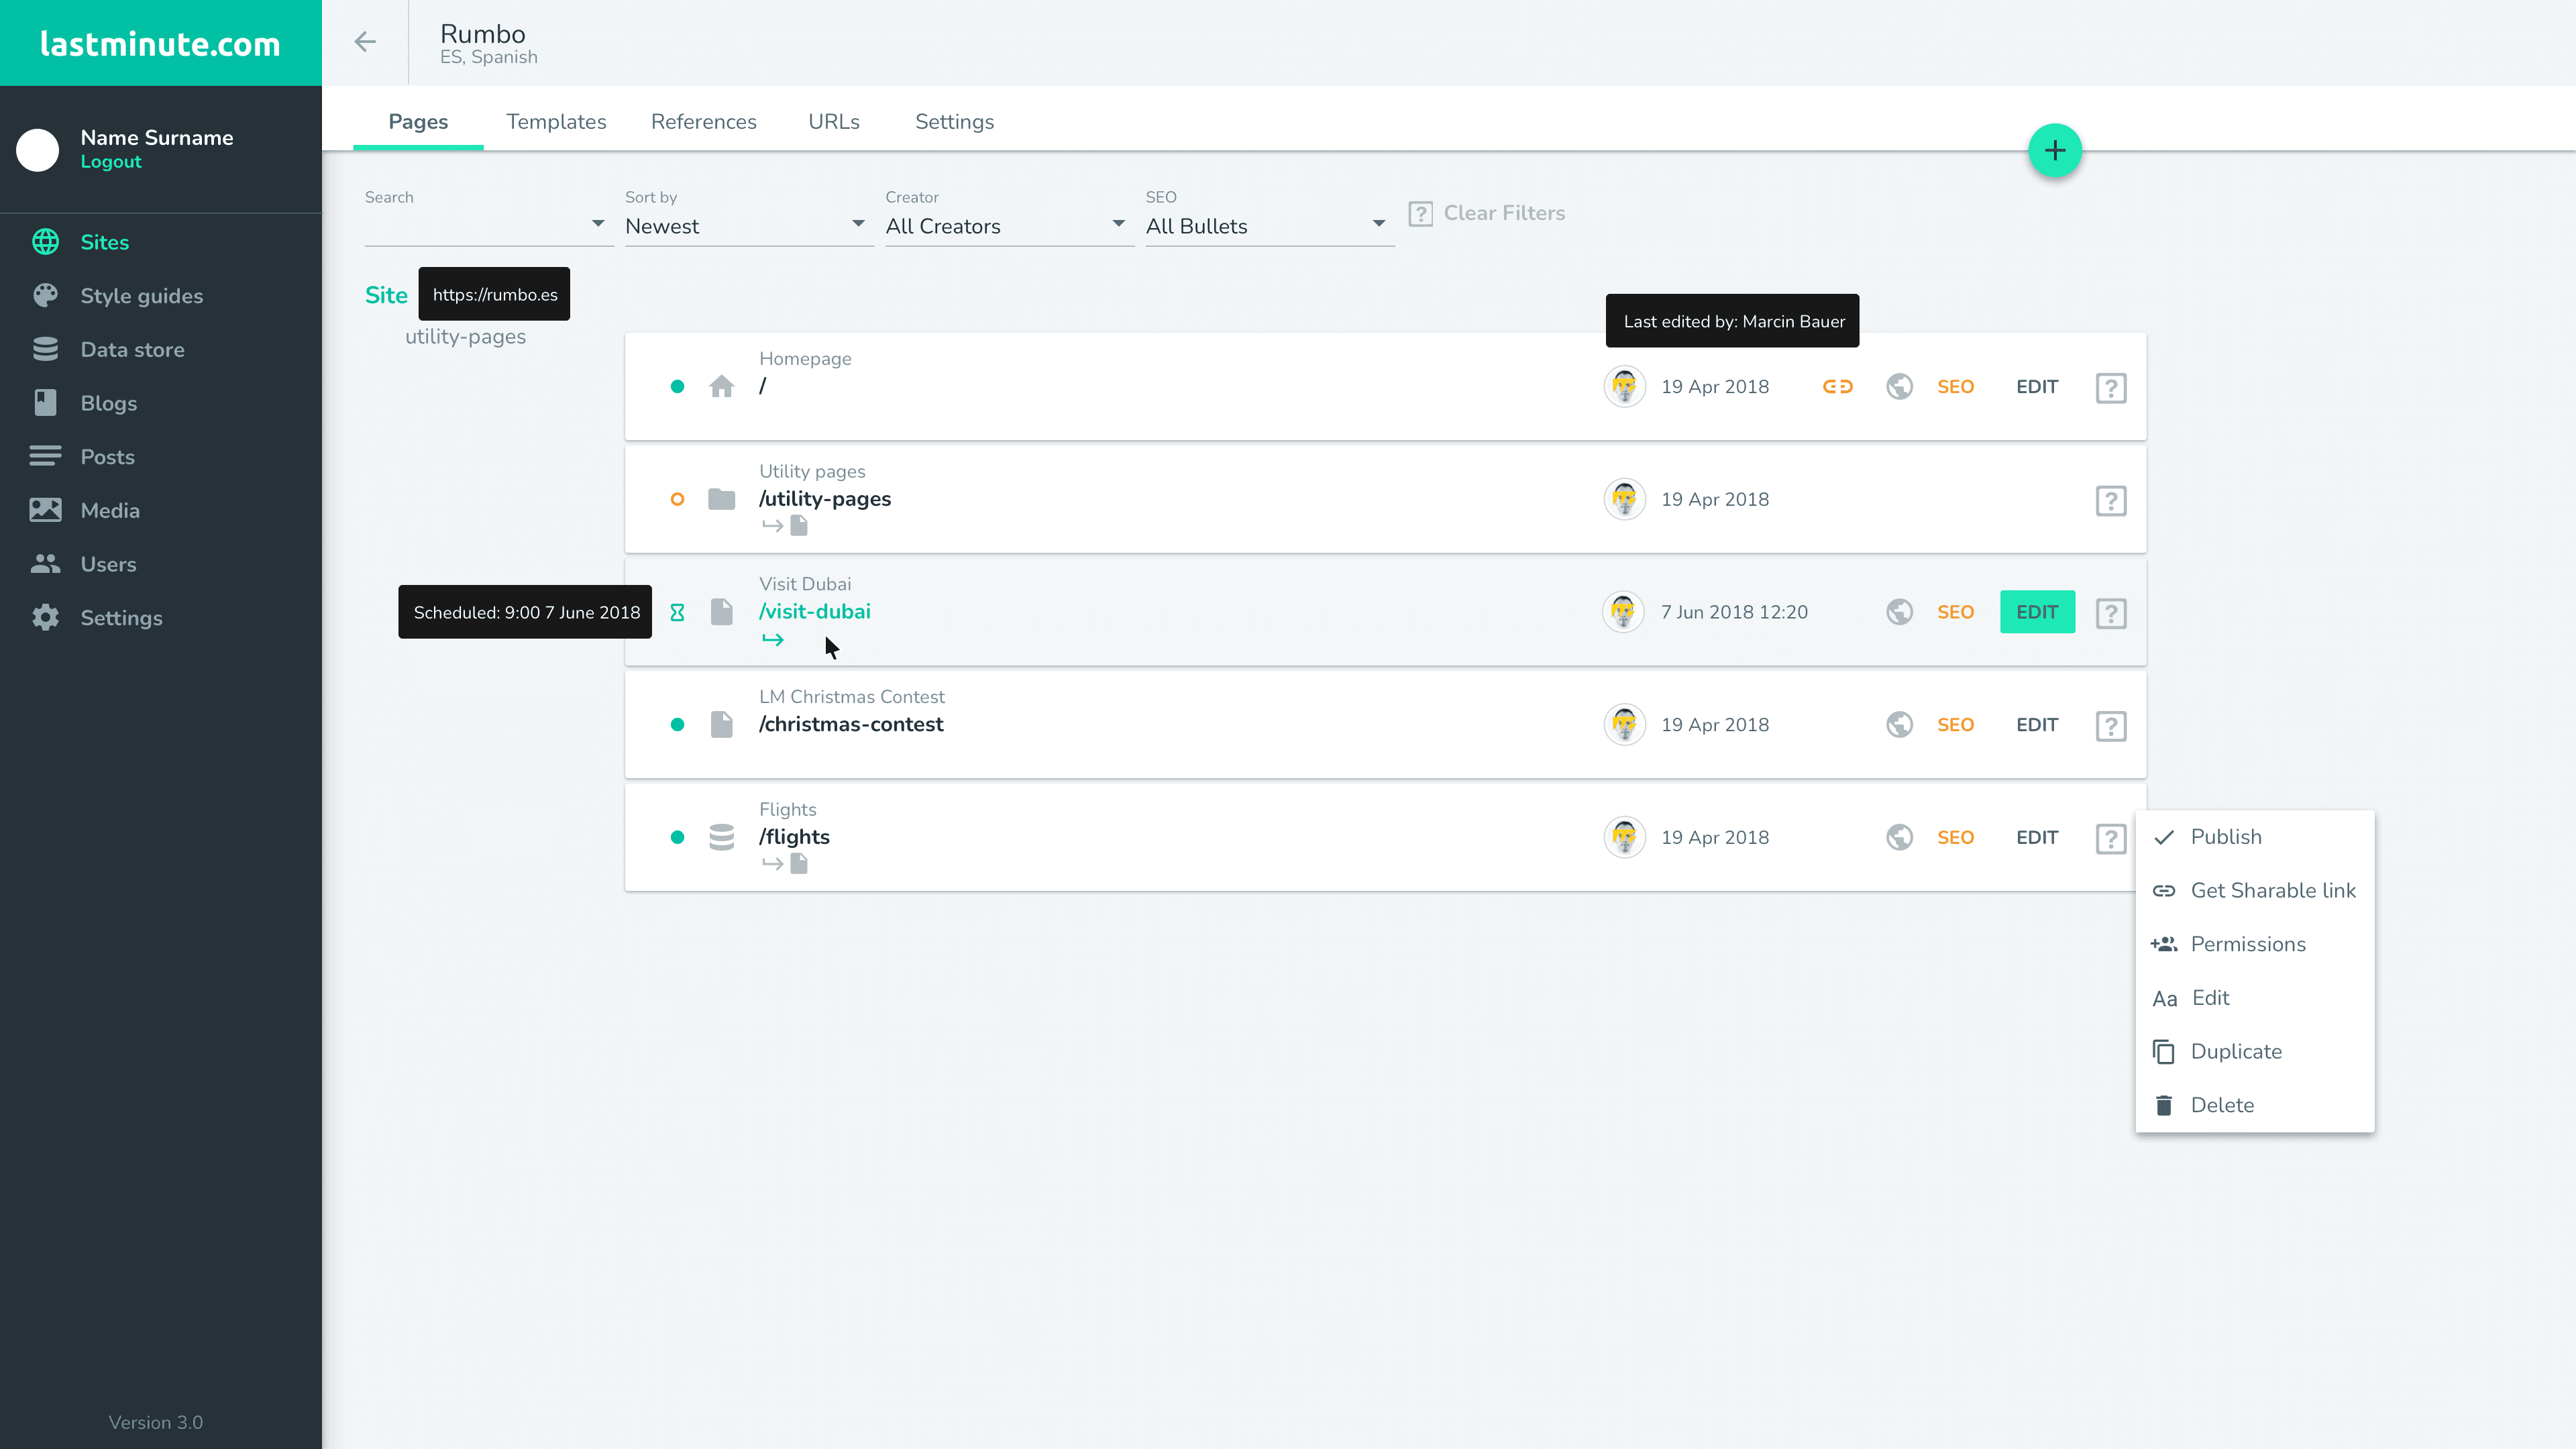Choose Duplicate from the context menu
2576x1449 pixels.
(2235, 1051)
